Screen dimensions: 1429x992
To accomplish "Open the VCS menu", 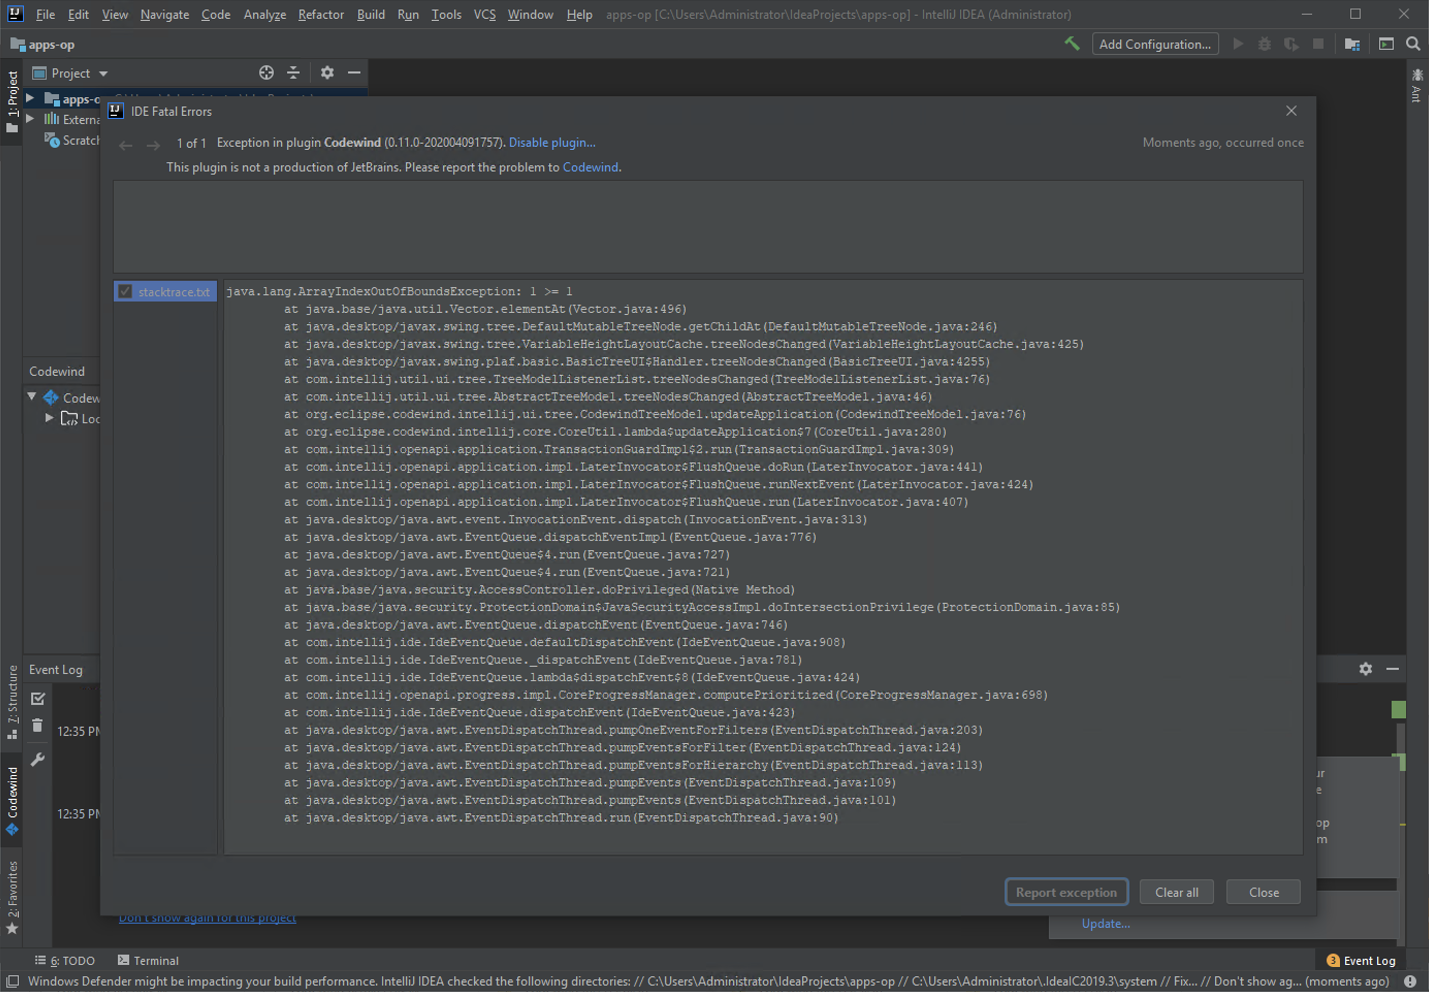I will [484, 14].
